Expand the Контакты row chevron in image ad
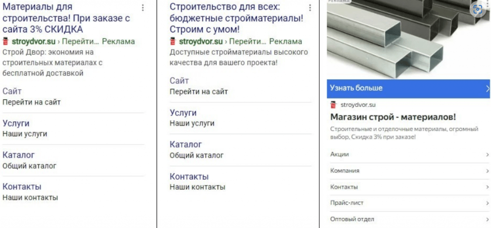491x228 pixels. point(488,187)
